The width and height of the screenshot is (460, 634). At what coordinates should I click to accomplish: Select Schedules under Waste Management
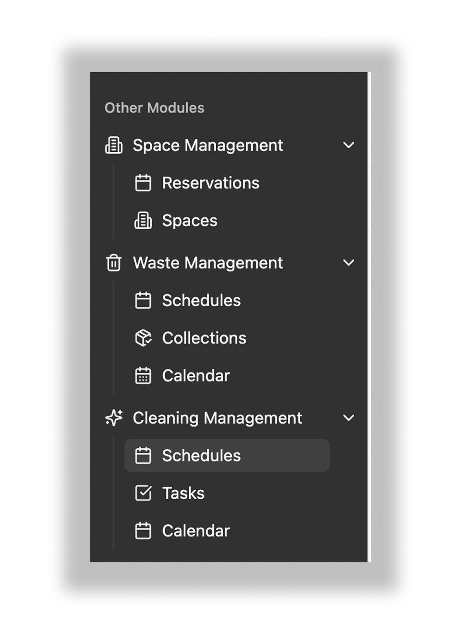tap(201, 300)
